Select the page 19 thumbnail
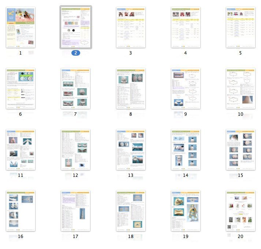The width and height of the screenshot is (261, 249). coord(186,211)
